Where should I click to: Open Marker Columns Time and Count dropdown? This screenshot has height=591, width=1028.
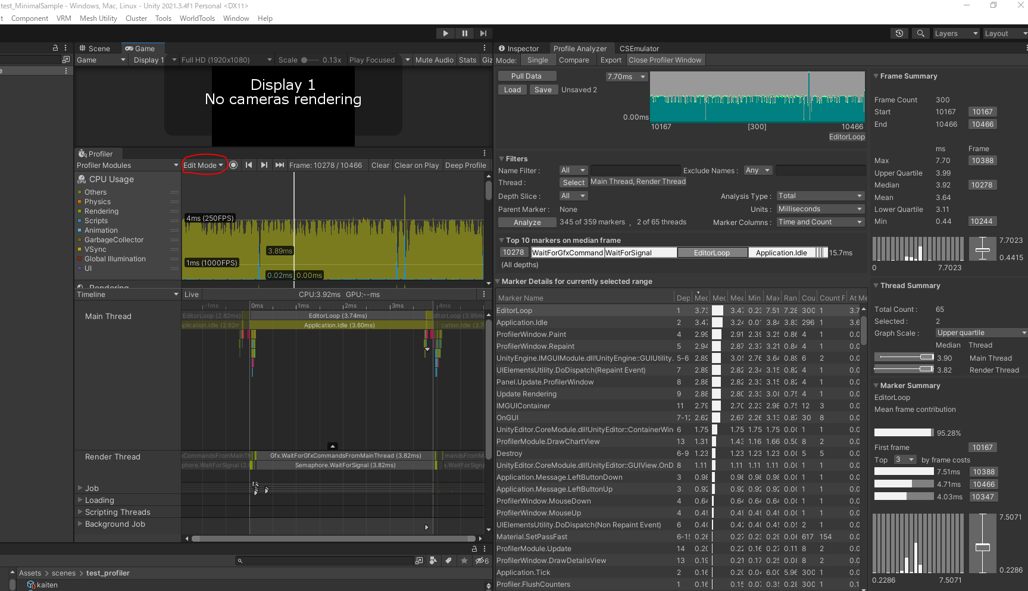click(x=820, y=222)
